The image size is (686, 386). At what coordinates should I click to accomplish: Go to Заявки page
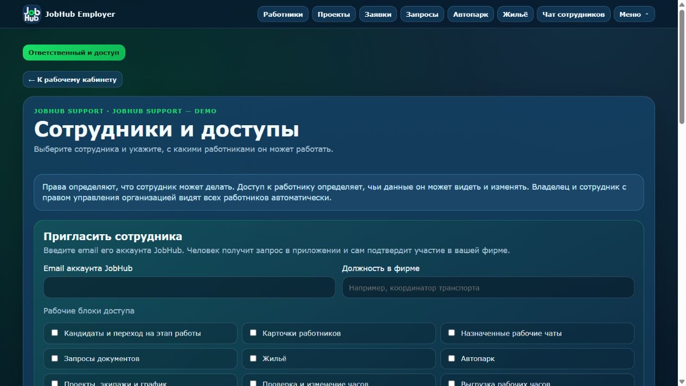378,14
